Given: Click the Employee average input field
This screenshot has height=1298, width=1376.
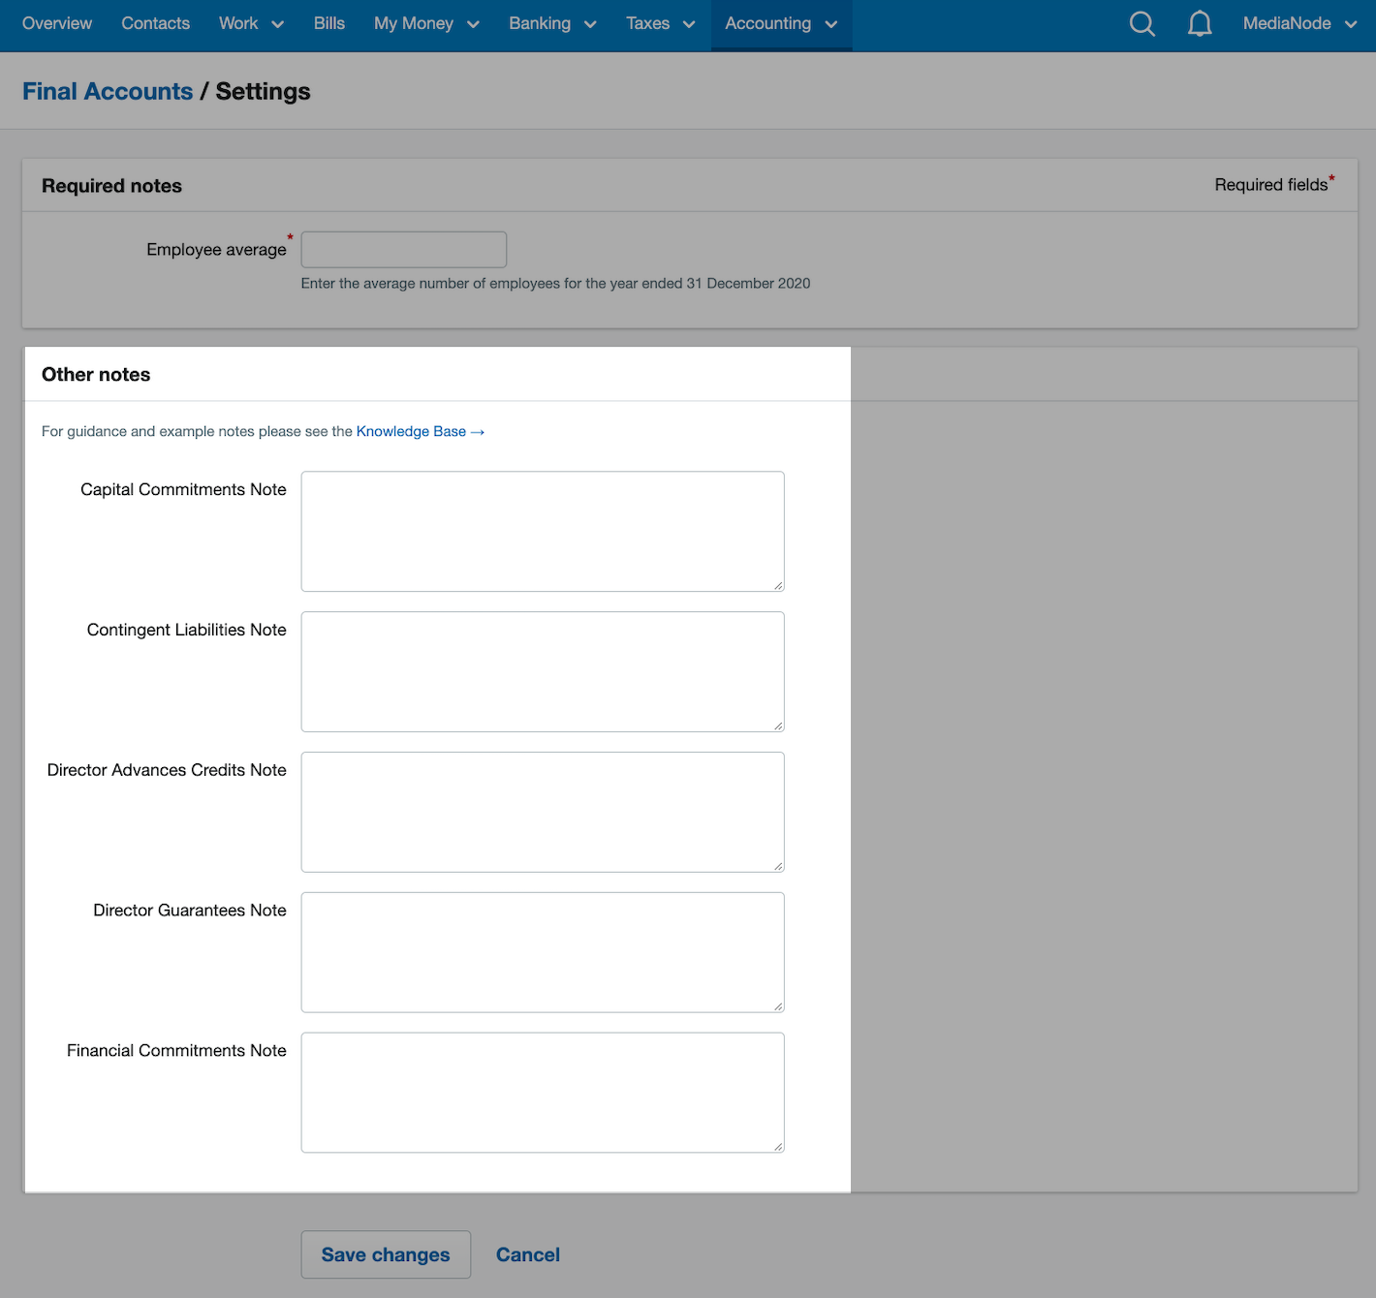Looking at the screenshot, I should click(403, 249).
